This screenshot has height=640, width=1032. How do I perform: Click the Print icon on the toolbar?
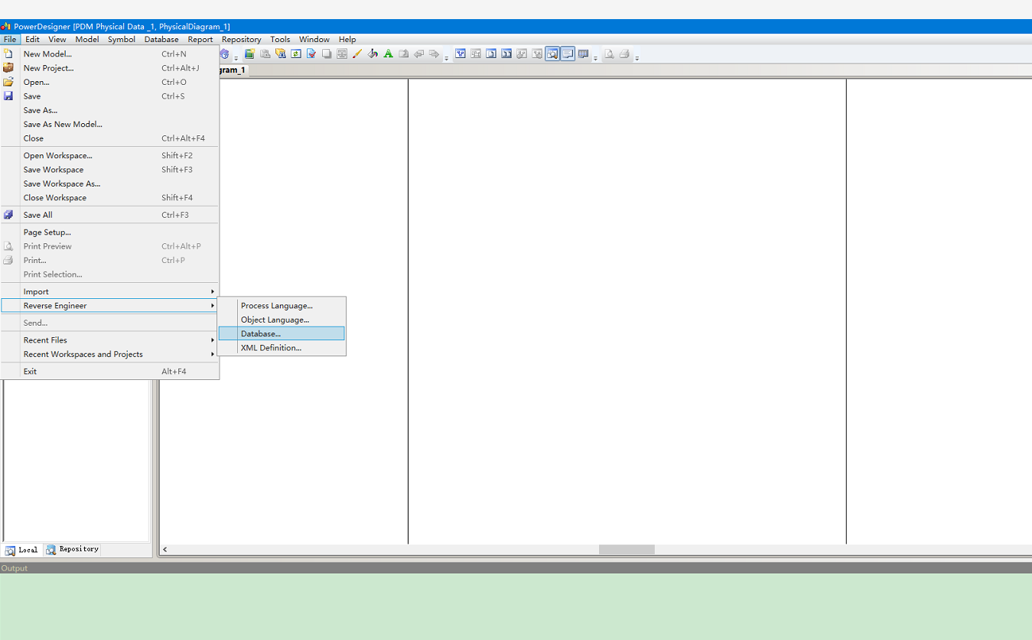(x=623, y=54)
